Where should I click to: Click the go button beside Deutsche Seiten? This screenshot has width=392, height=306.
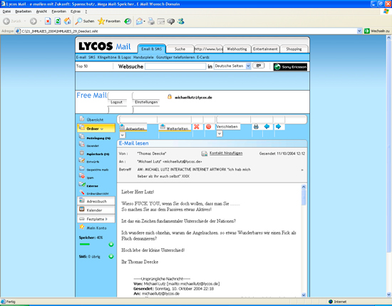click(x=259, y=66)
